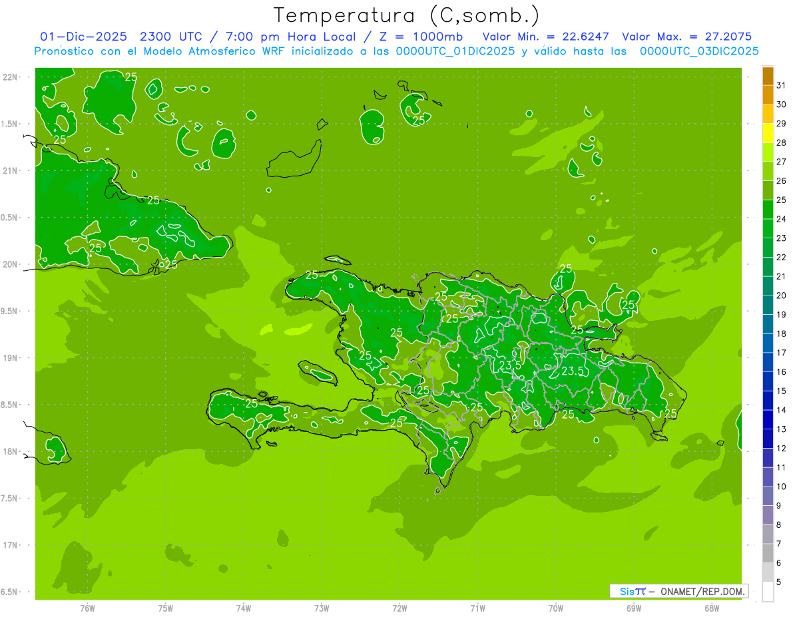Viewport: 799px width, 617px height.
Task: Select valid-until time "0000UTC_03DIC2025"
Action: (x=699, y=51)
